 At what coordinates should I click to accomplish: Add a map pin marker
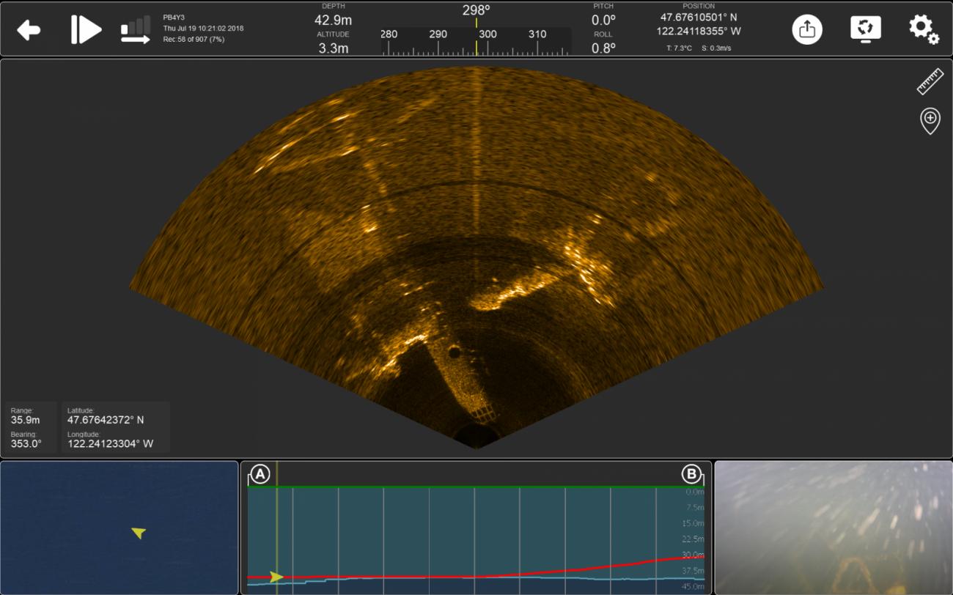coord(930,121)
